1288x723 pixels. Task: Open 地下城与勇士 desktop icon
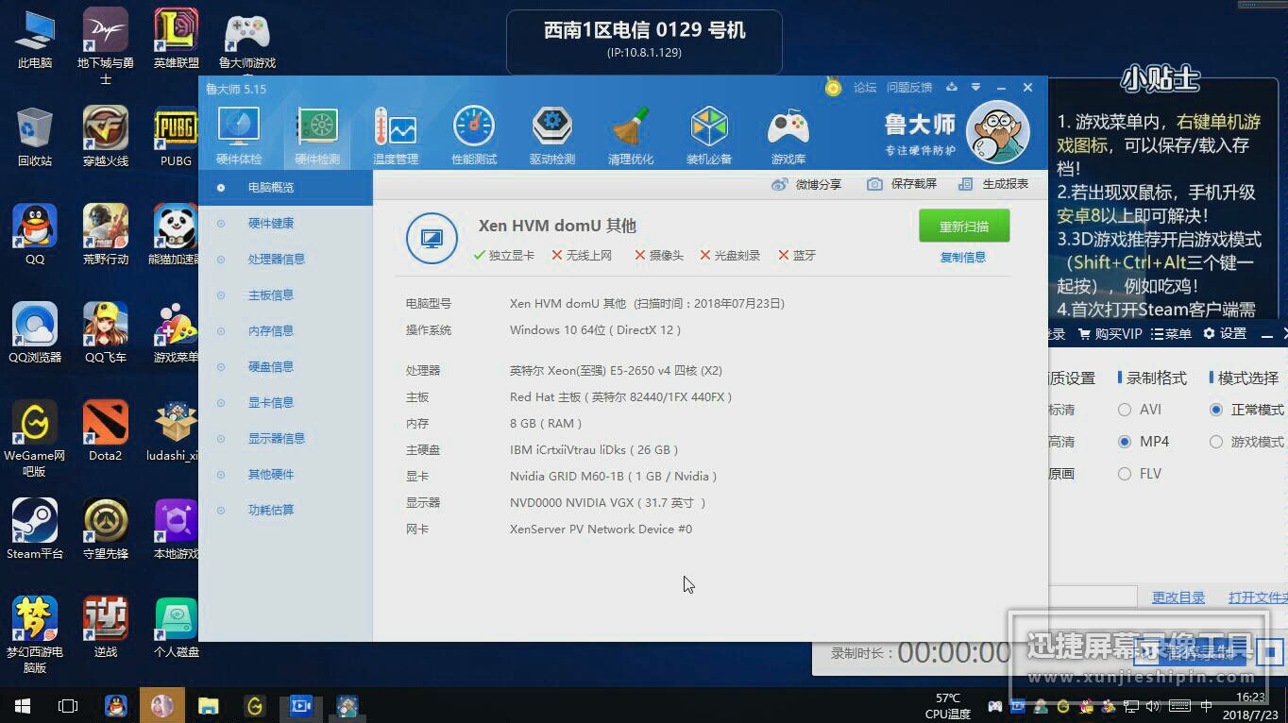[x=106, y=47]
